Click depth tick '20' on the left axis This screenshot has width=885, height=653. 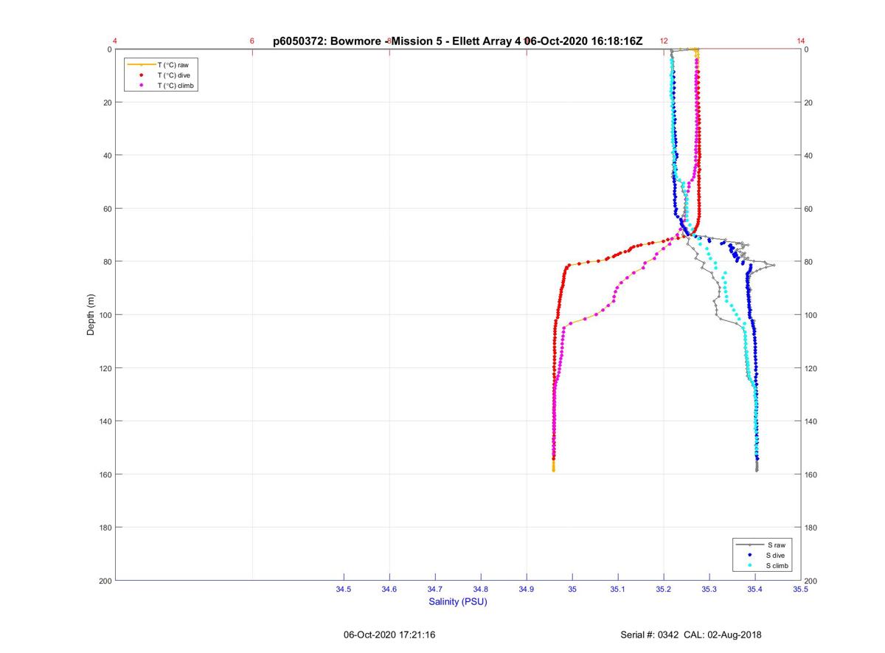pyautogui.click(x=107, y=103)
